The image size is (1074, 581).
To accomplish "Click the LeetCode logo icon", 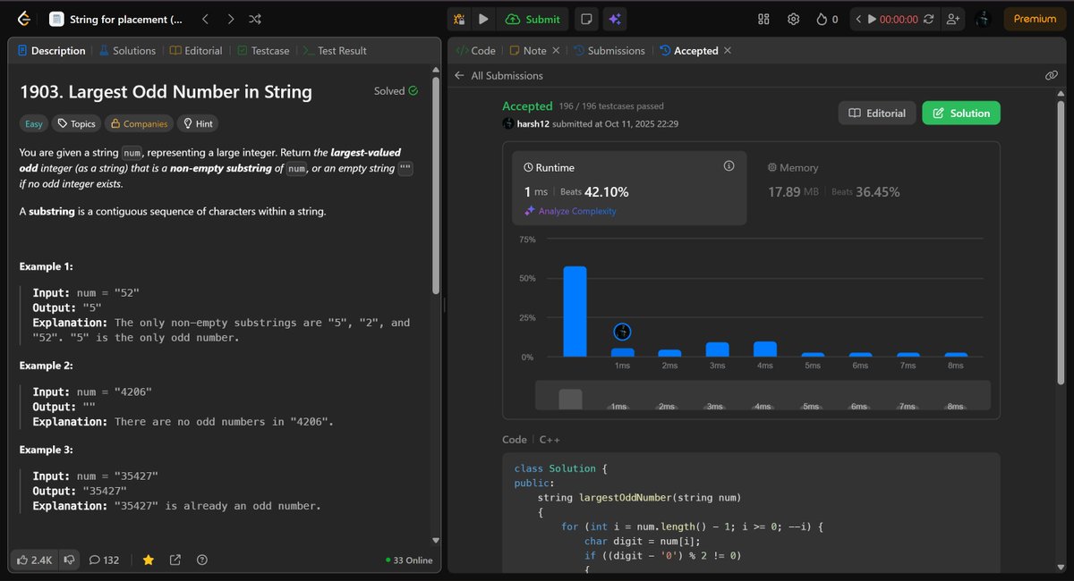I will pos(22,19).
